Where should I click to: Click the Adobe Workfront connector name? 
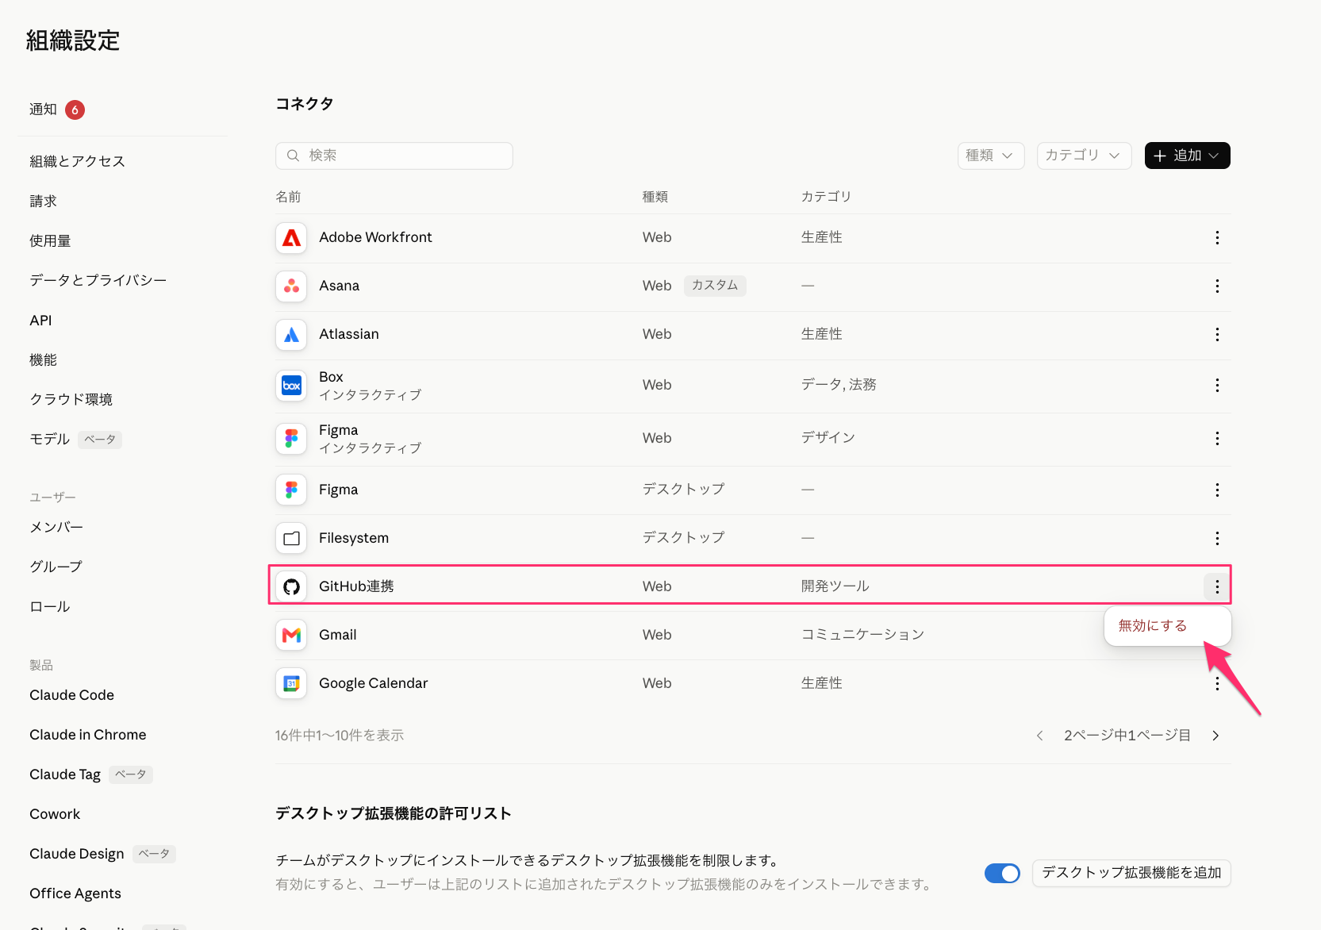point(375,238)
